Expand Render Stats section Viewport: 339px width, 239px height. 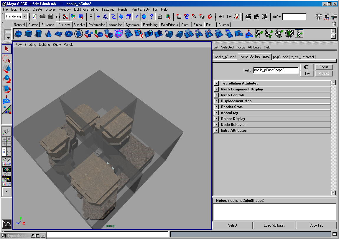point(216,107)
